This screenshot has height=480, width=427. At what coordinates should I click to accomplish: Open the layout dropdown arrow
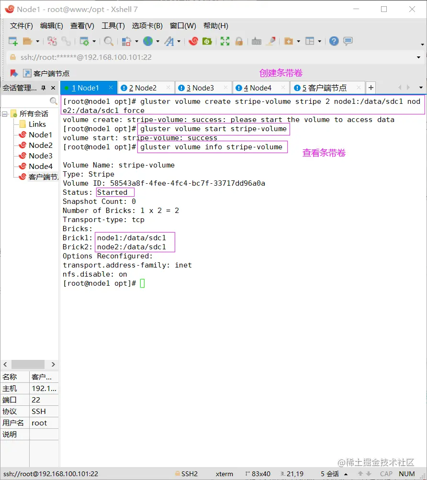pyautogui.click(x=319, y=41)
